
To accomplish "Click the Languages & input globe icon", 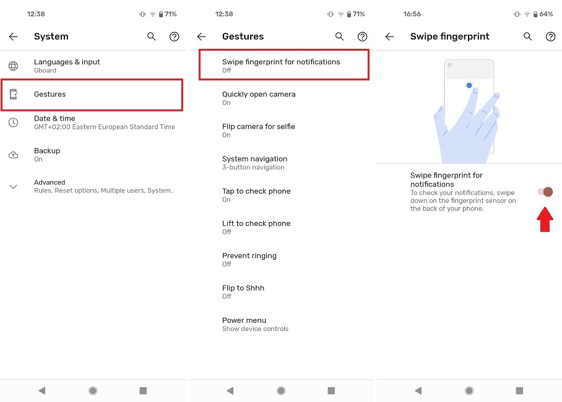I will click(x=13, y=66).
